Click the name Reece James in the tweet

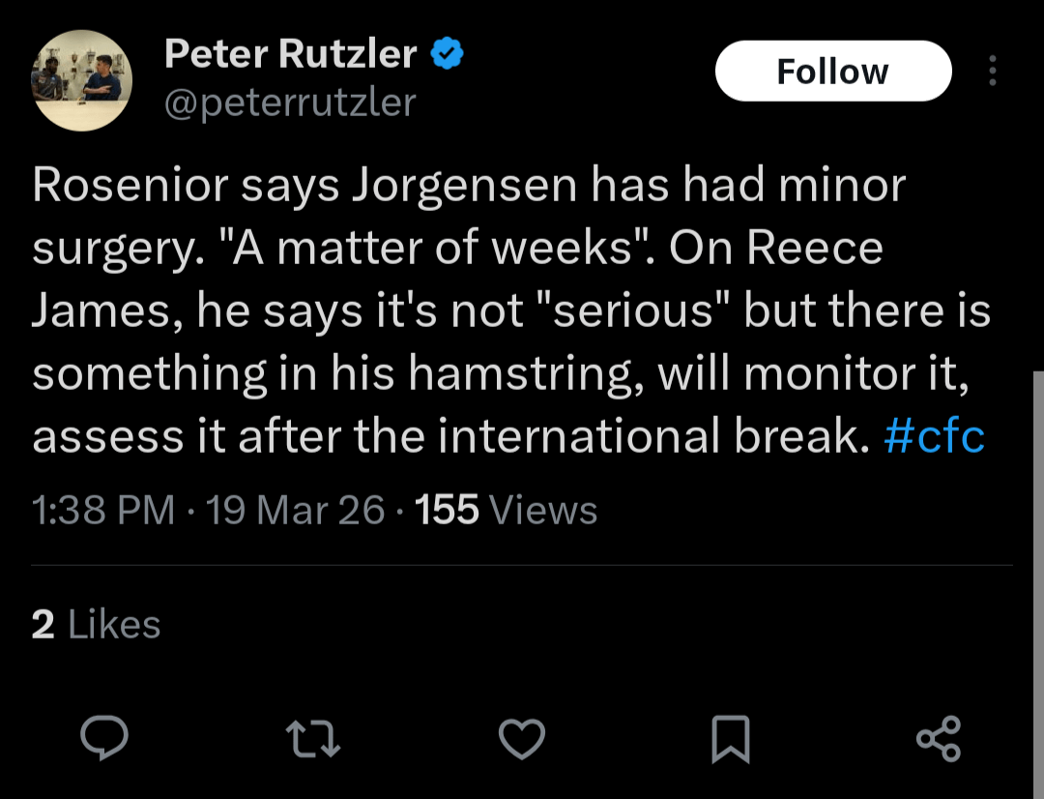[x=815, y=249]
